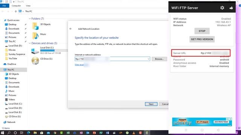Open Sunday Suspence folder in sidebar
Image resolution: width=241 pixels, height=135 pixels.
(15, 54)
